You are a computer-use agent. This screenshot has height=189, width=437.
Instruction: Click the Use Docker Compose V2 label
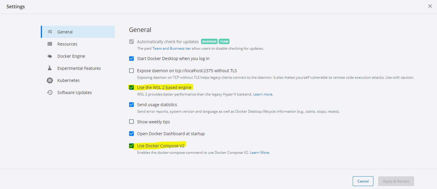tap(161, 146)
